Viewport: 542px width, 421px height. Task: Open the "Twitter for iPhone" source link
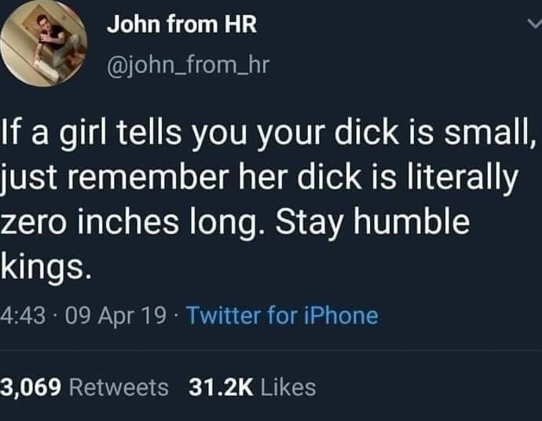point(283,315)
